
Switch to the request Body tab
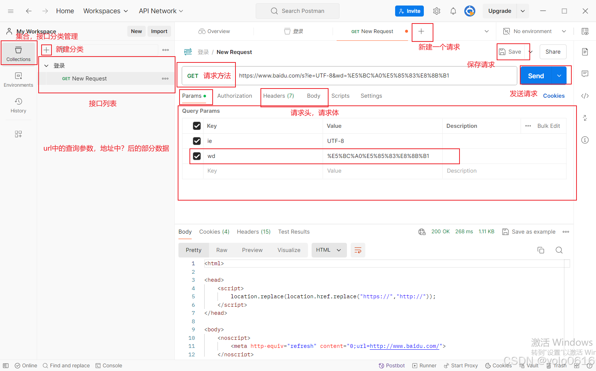click(313, 96)
